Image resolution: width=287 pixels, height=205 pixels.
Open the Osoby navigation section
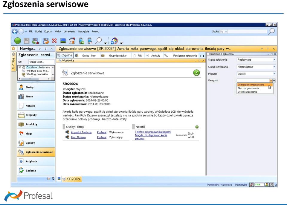click(36, 87)
